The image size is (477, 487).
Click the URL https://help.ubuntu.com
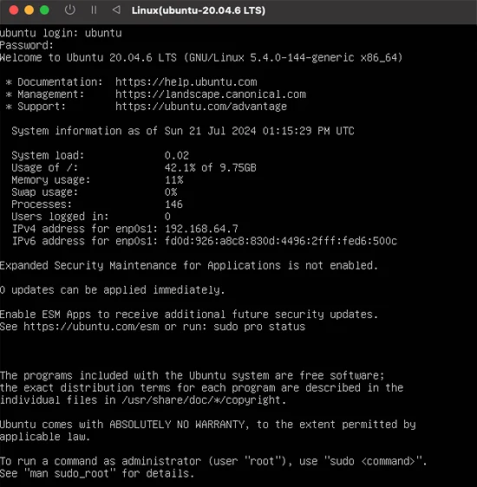186,82
